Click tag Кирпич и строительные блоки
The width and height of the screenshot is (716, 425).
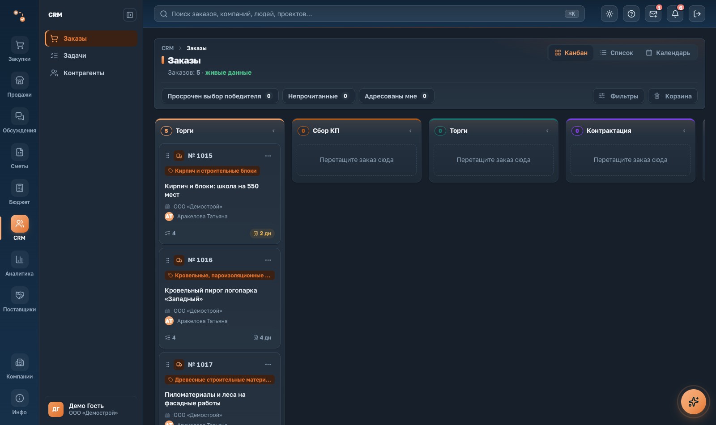[x=212, y=171]
